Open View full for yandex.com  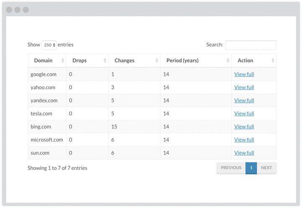pos(244,100)
